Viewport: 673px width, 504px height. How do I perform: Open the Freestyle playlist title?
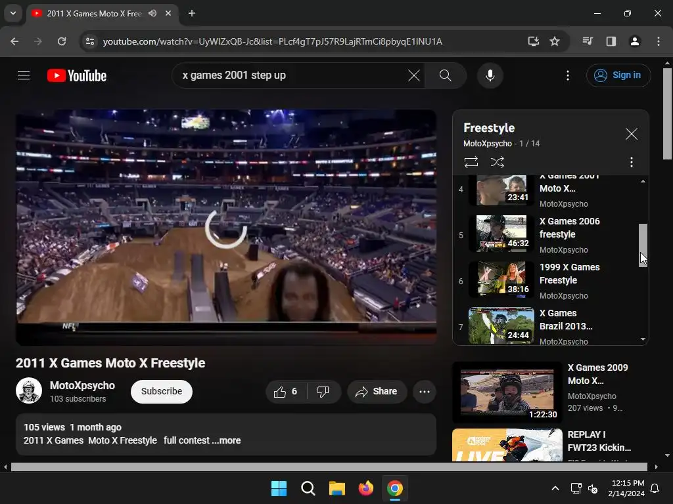pyautogui.click(x=489, y=128)
